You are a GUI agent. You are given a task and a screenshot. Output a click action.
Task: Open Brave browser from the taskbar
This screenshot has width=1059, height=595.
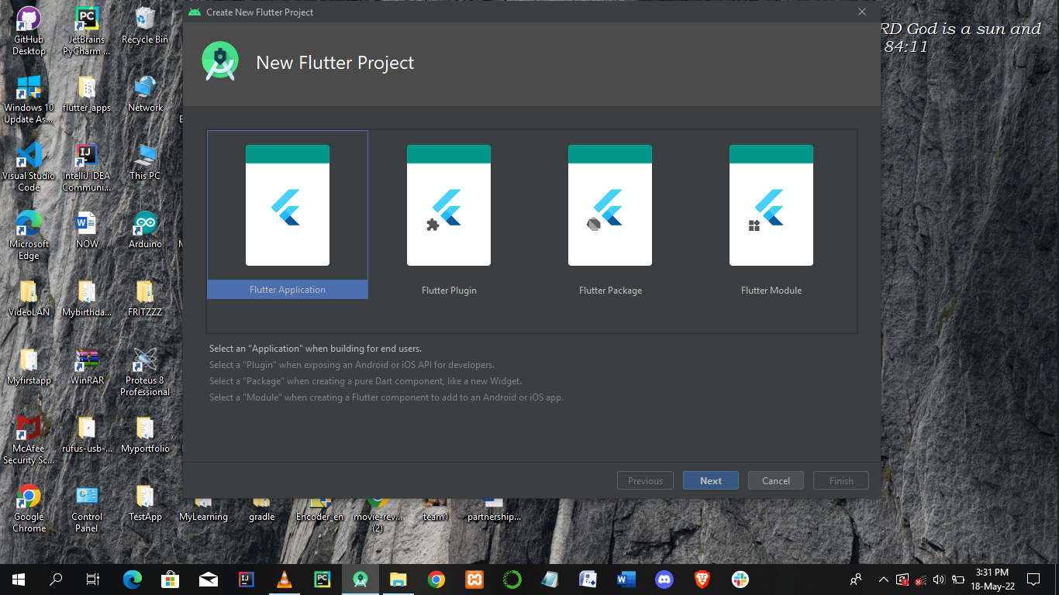point(702,579)
